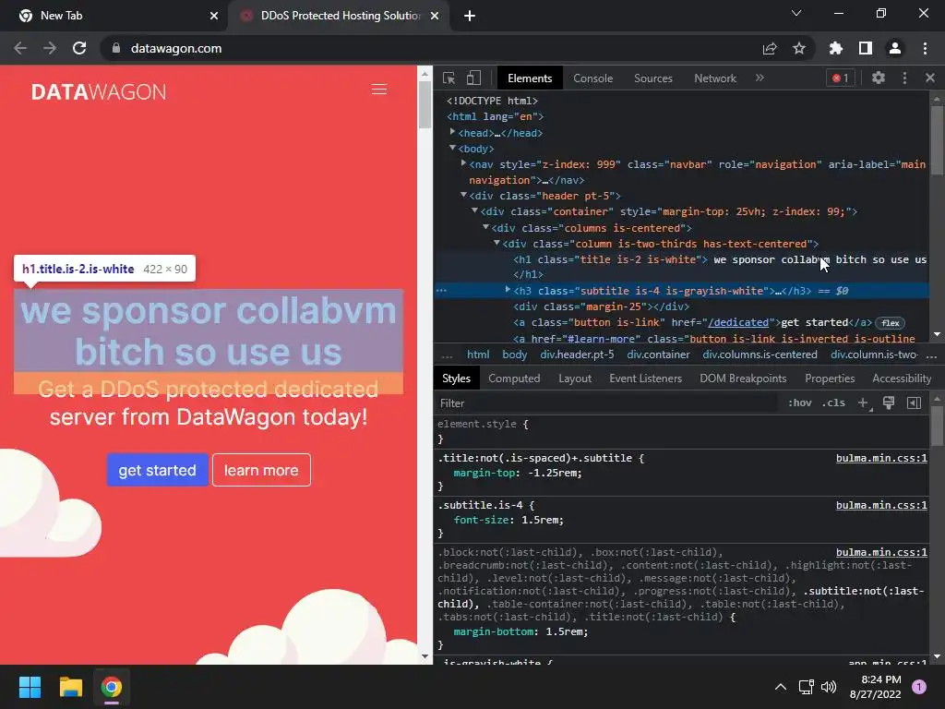Click the DevTools error count badge
The image size is (945, 709).
tap(840, 78)
